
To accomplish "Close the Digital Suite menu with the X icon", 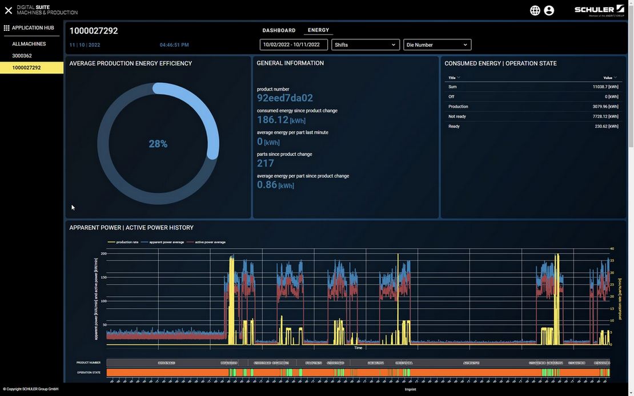I will pos(9,10).
